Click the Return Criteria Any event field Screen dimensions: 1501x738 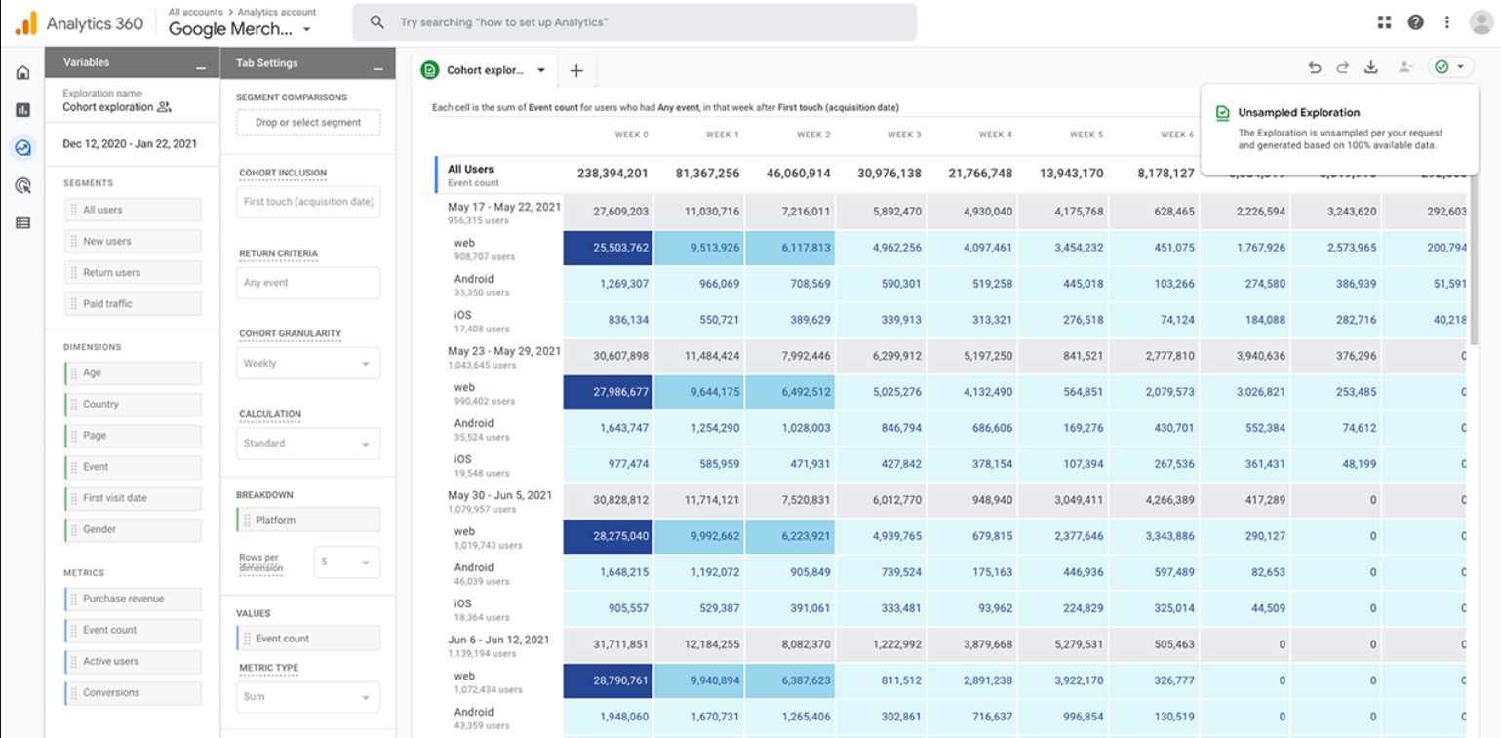308,283
